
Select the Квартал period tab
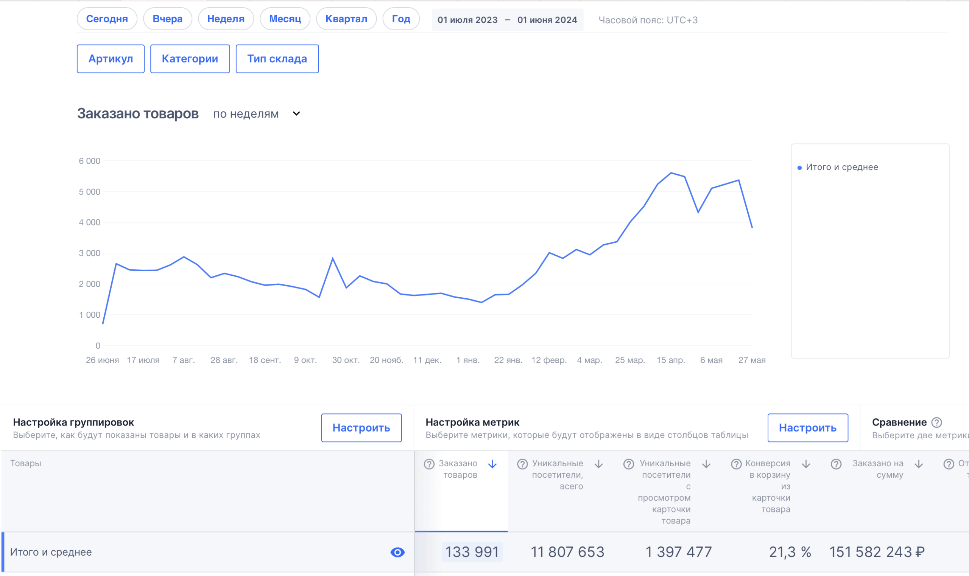346,19
